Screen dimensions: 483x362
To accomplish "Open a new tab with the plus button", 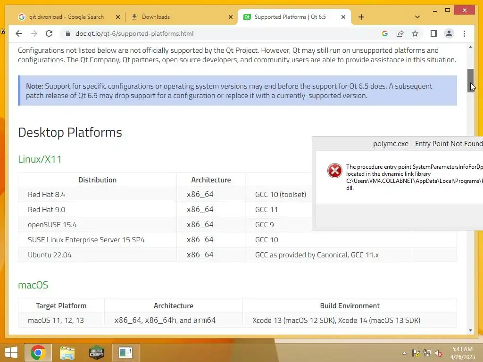I will coord(361,17).
